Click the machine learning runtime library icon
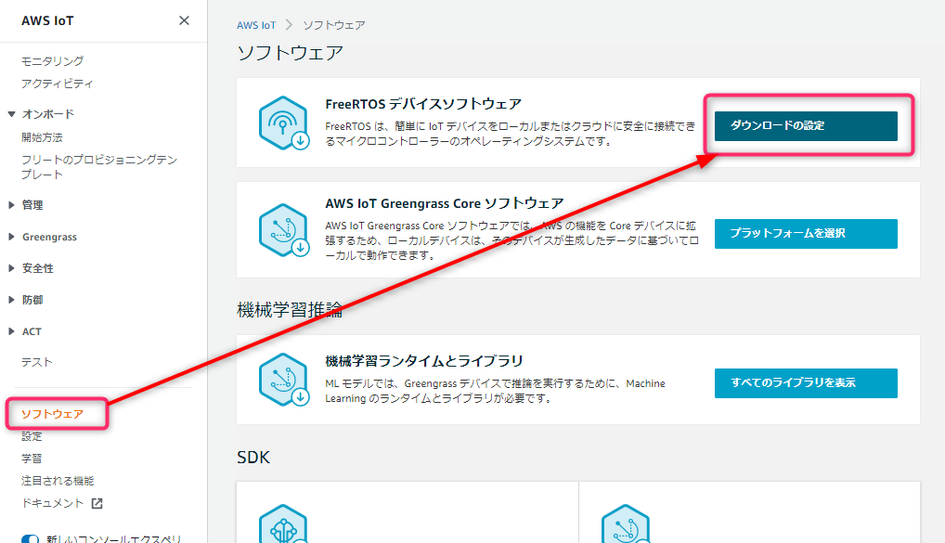Viewport: 945px width, 543px height. coord(284,380)
